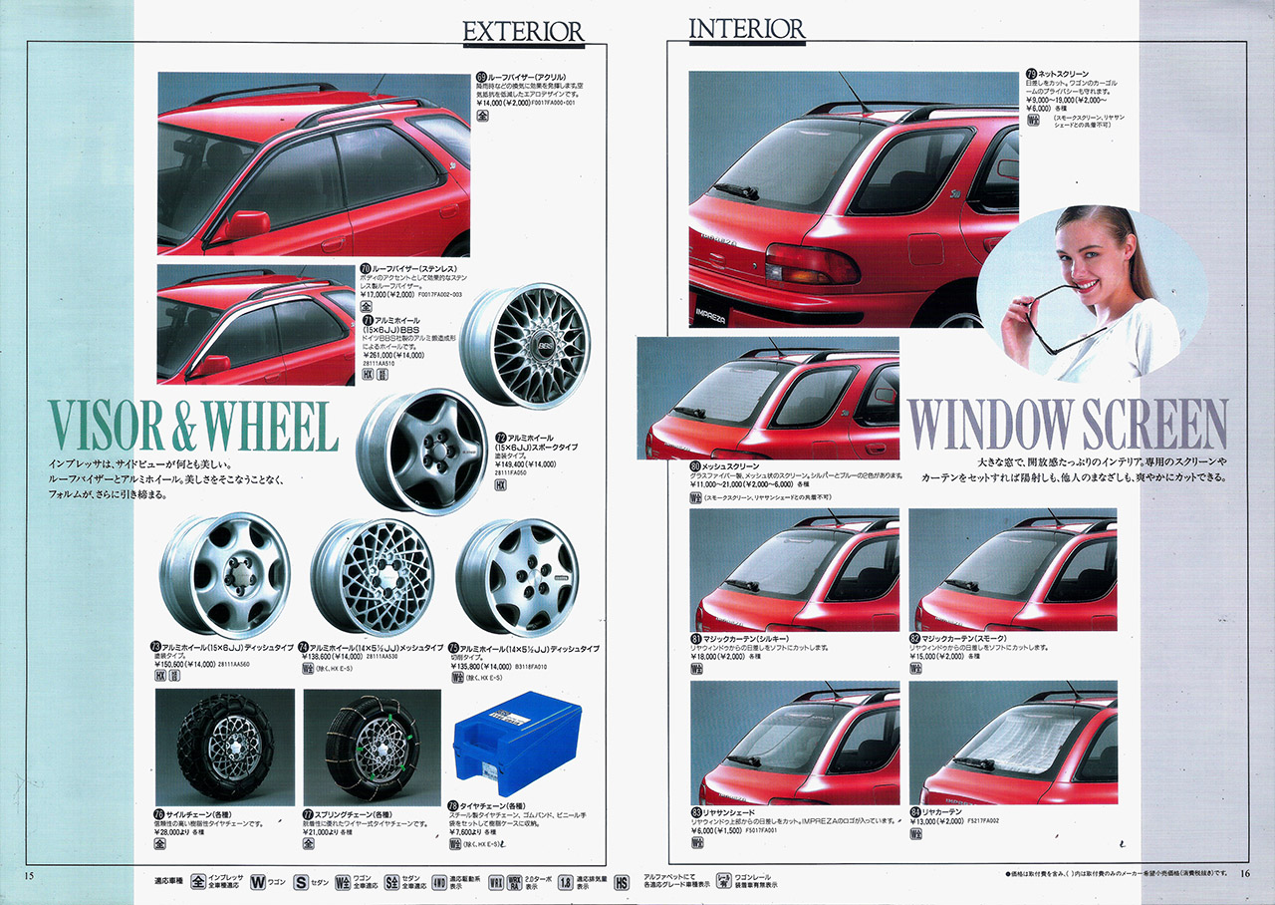1275x905 pixels.
Task: Open the five-spoke aluminum wheel image
Action: coord(421,451)
